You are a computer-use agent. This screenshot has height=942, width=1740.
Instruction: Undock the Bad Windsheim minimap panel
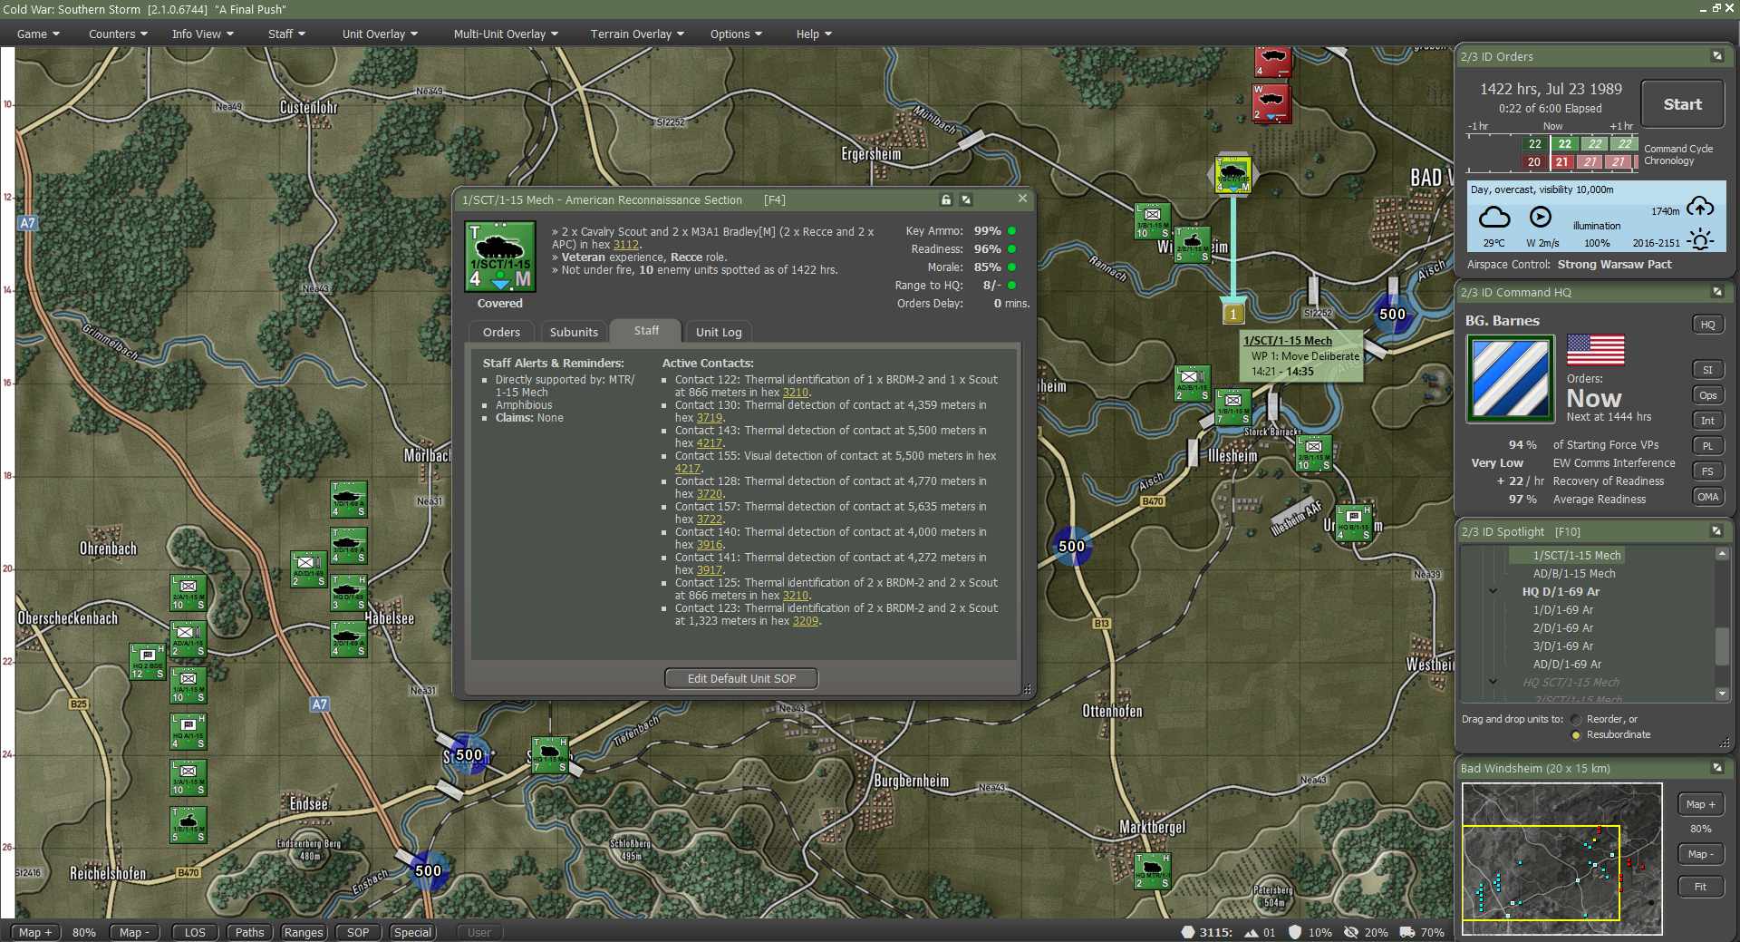pyautogui.click(x=1716, y=768)
